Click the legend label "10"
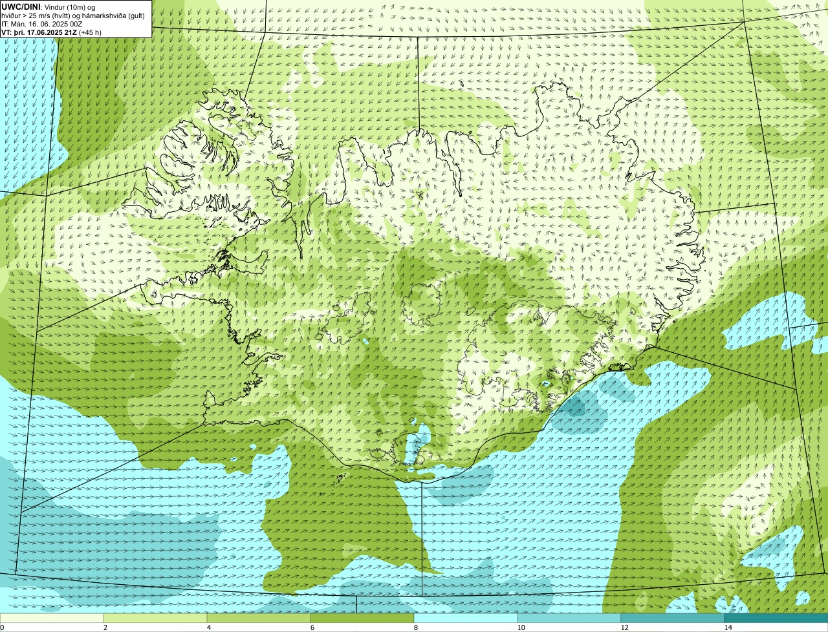The width and height of the screenshot is (828, 632). click(521, 627)
